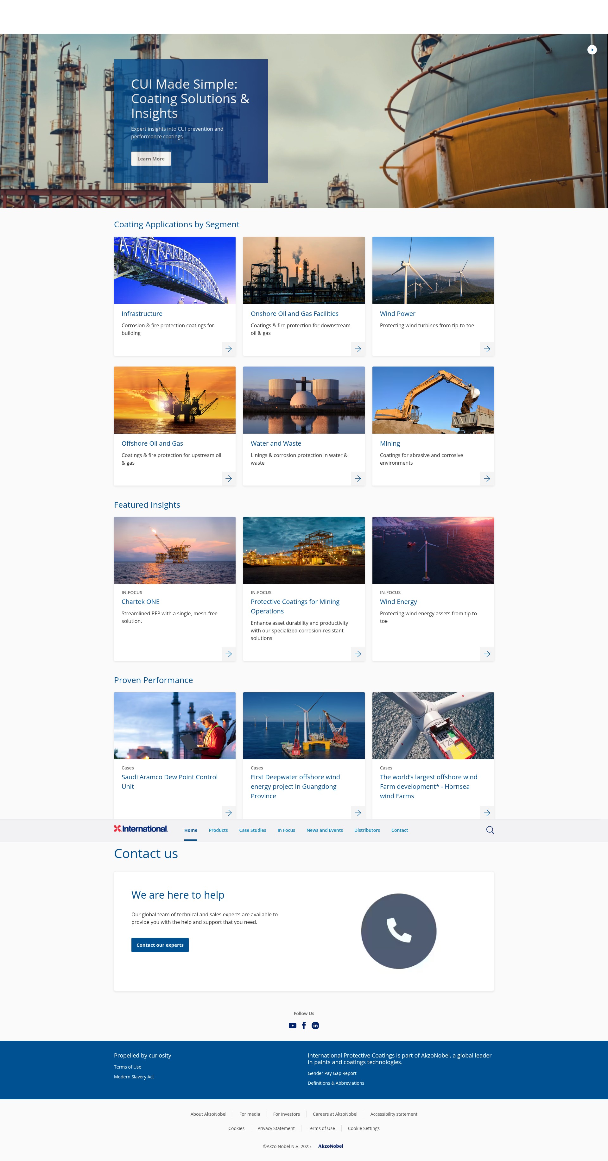This screenshot has width=608, height=1161.
Task: Click the Learn More button
Action: pos(151,159)
